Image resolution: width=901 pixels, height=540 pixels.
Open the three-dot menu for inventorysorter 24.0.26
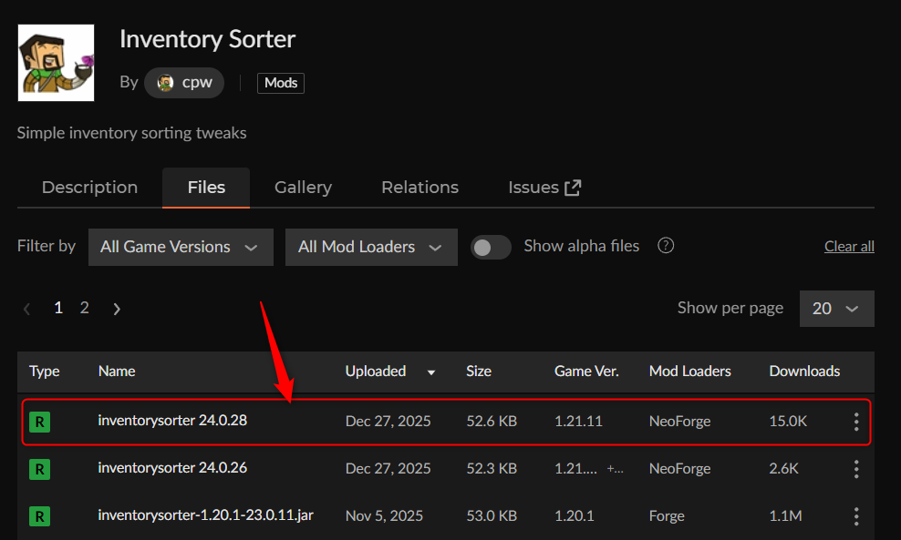pos(856,469)
